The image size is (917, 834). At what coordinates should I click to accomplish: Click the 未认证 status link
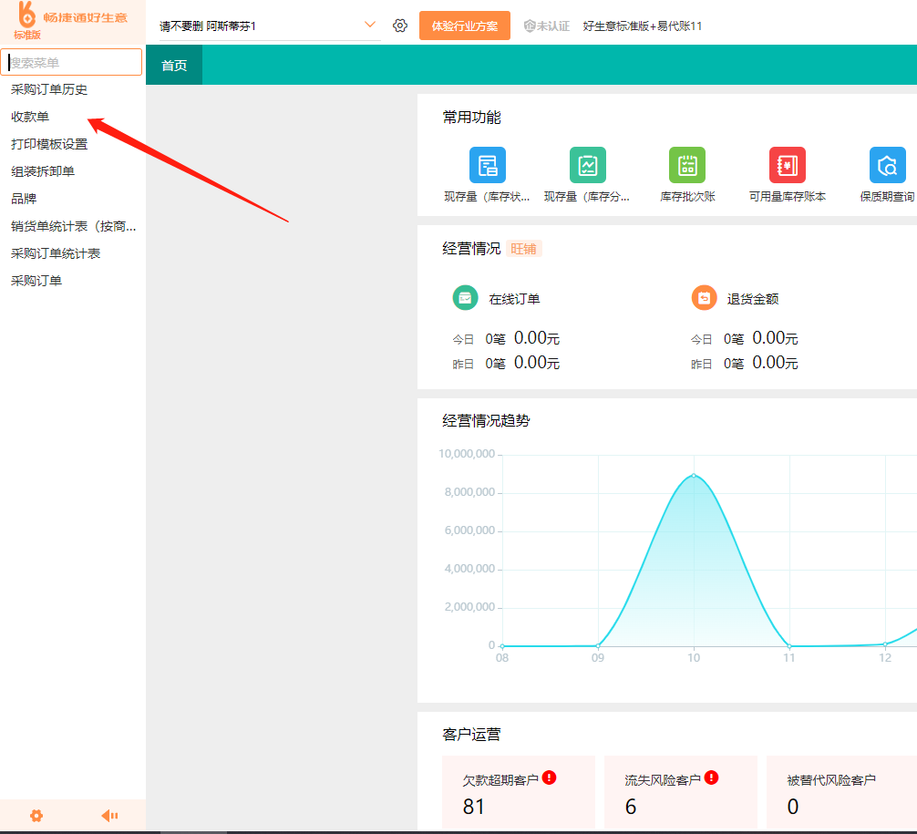(547, 26)
